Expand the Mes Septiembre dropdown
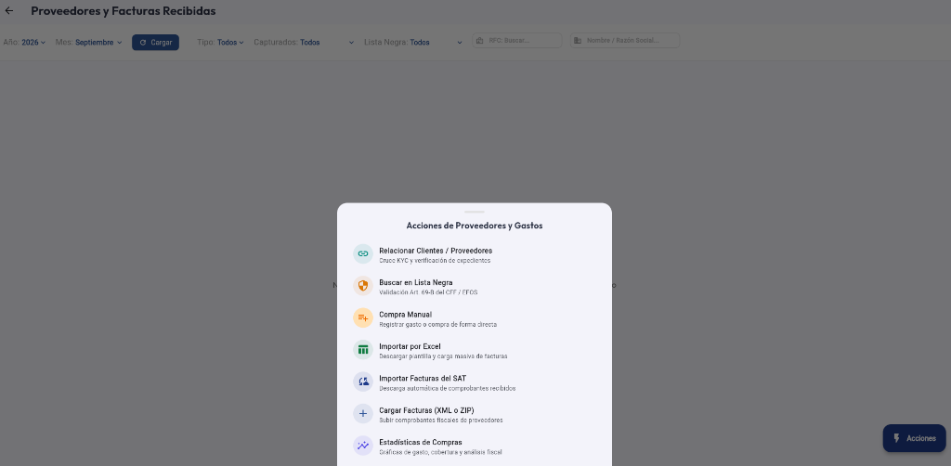The height and width of the screenshot is (466, 951). [x=98, y=43]
